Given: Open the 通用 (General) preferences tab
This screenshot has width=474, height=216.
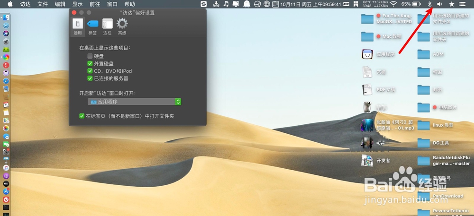Looking at the screenshot, I should (78, 27).
